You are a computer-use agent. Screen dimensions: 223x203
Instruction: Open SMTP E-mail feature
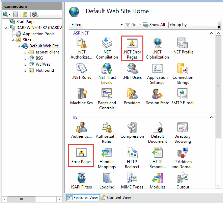[183, 96]
